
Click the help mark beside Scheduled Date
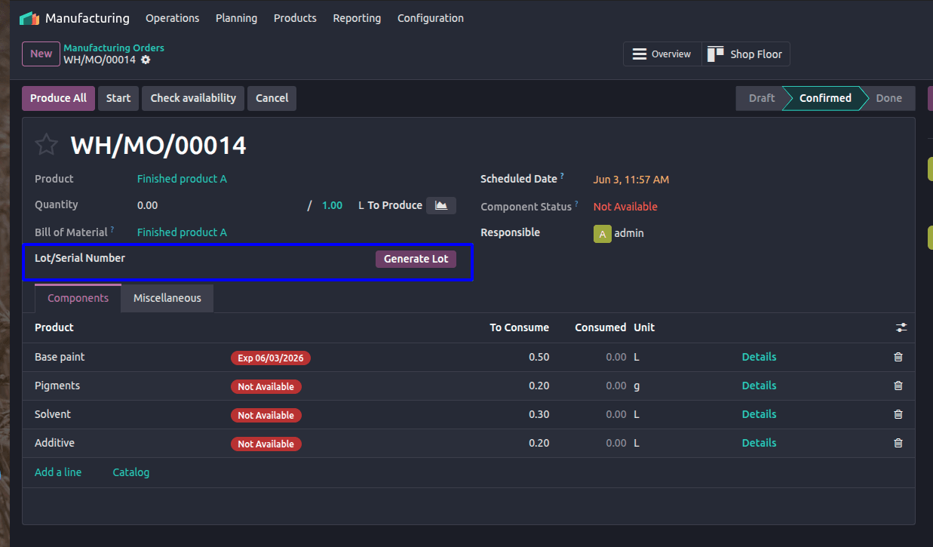click(562, 176)
